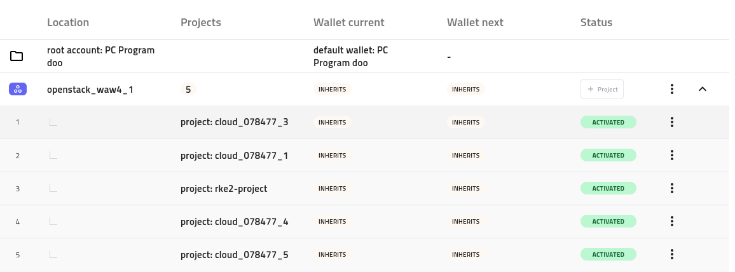
Task: Open three-dot menu for rke2-project
Action: pos(671,189)
